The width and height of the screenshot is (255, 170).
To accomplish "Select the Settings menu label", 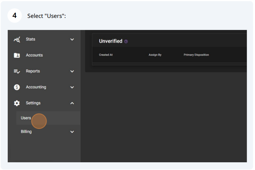I will point(33,103).
